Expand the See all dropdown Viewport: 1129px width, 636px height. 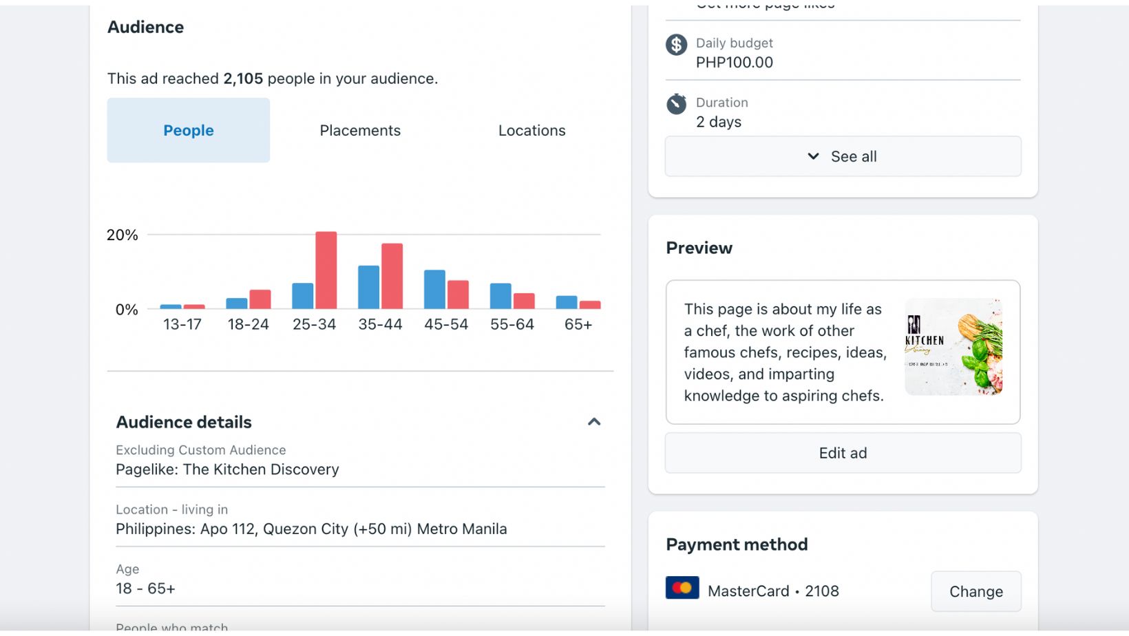[x=843, y=156]
